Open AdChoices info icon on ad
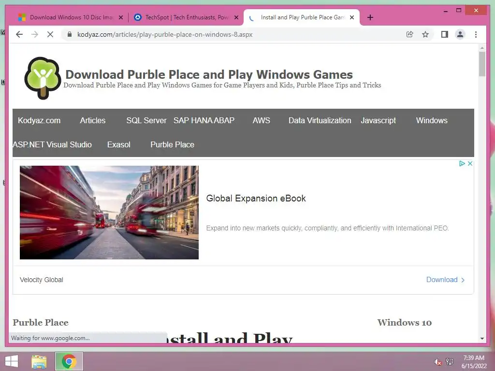 click(462, 163)
